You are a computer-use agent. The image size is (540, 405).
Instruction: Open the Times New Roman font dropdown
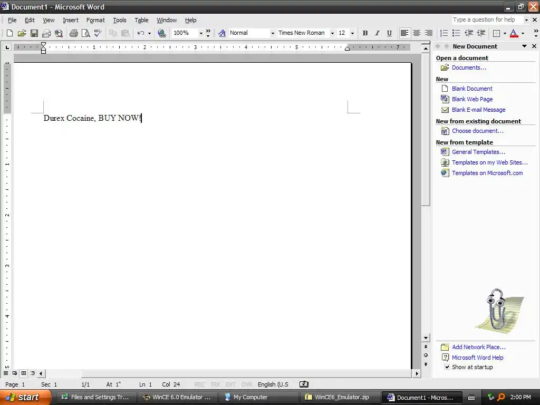point(332,33)
